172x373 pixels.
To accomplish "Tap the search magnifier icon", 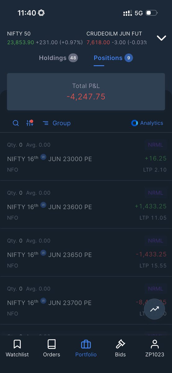I will [16, 123].
